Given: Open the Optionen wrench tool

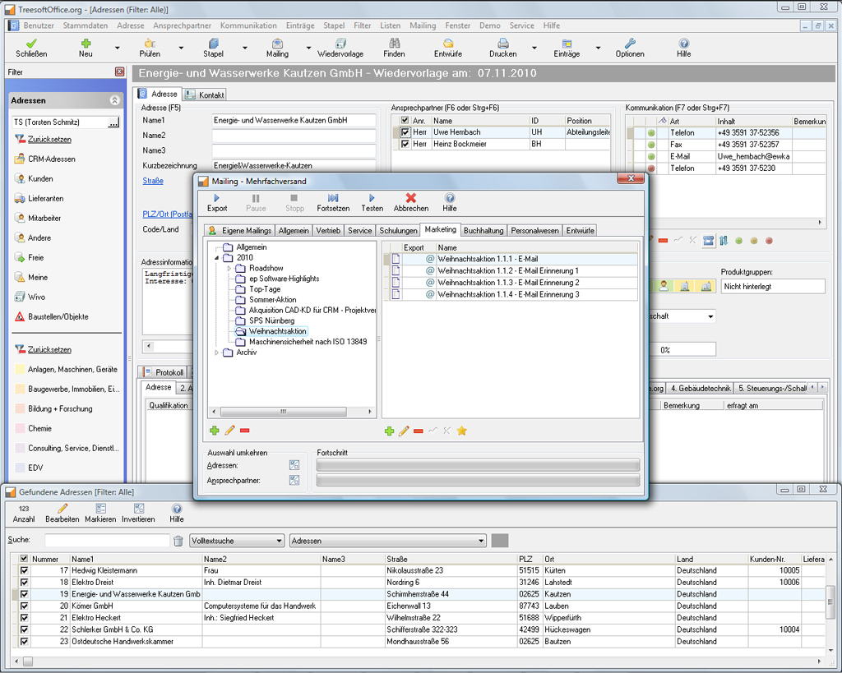Looking at the screenshot, I should pyautogui.click(x=630, y=43).
